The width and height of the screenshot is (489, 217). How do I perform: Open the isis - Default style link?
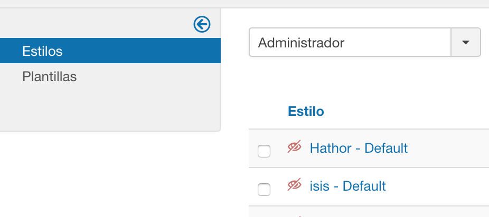(347, 186)
